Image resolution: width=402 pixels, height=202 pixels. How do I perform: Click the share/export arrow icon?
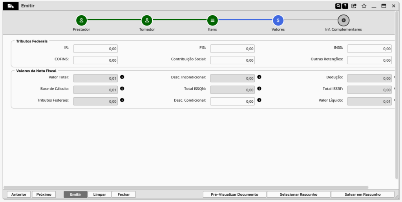(x=354, y=6)
